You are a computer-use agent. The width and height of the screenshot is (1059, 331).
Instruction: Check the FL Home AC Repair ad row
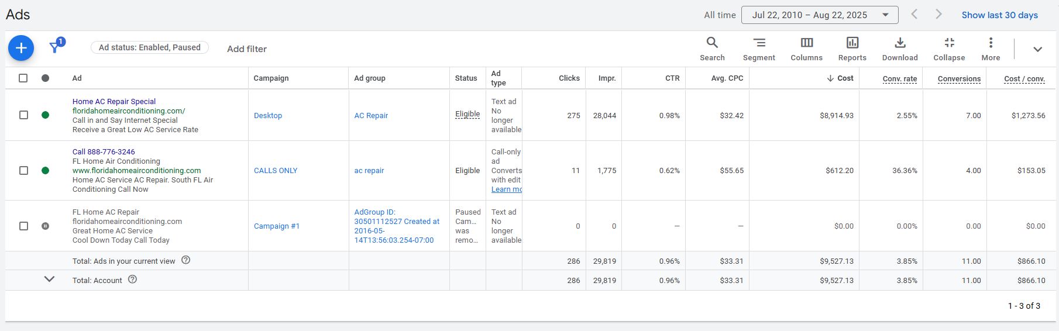pyautogui.click(x=23, y=226)
